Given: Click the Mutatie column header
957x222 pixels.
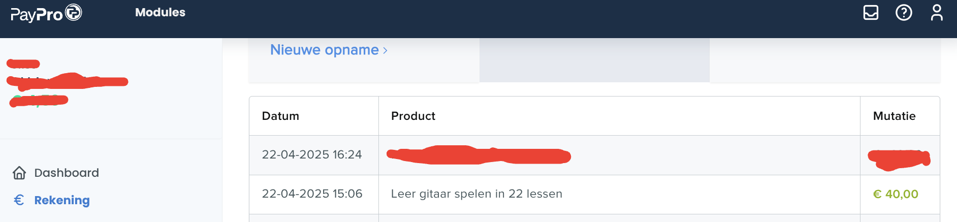Looking at the screenshot, I should (x=894, y=116).
